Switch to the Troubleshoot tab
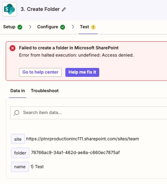Image resolution: width=167 pixels, height=184 pixels. click(x=45, y=91)
